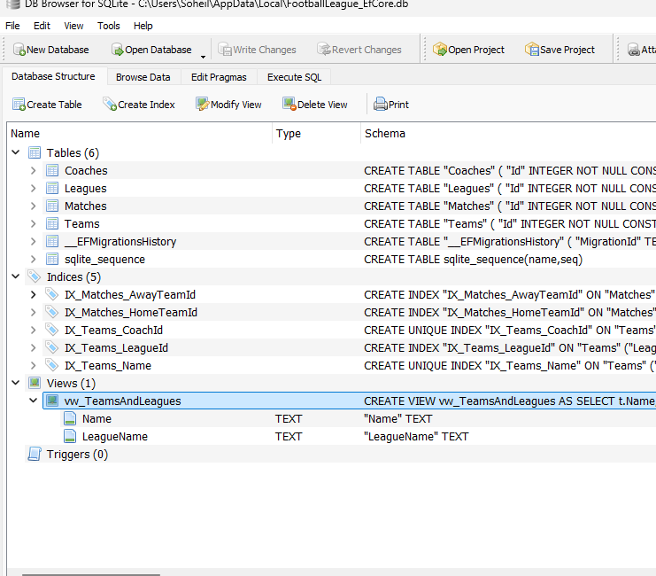This screenshot has height=576, width=656.
Task: Click the Open Database toolbar icon
Action: 118,50
